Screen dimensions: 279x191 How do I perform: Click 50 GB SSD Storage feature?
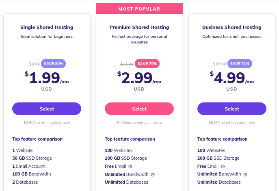[32, 158]
